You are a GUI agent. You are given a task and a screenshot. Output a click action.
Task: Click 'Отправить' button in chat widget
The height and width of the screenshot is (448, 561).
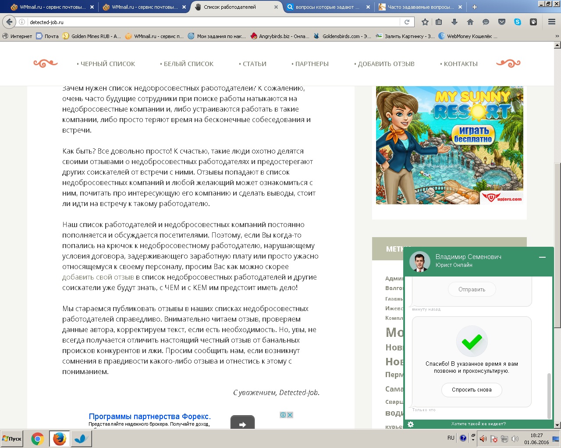(x=472, y=290)
